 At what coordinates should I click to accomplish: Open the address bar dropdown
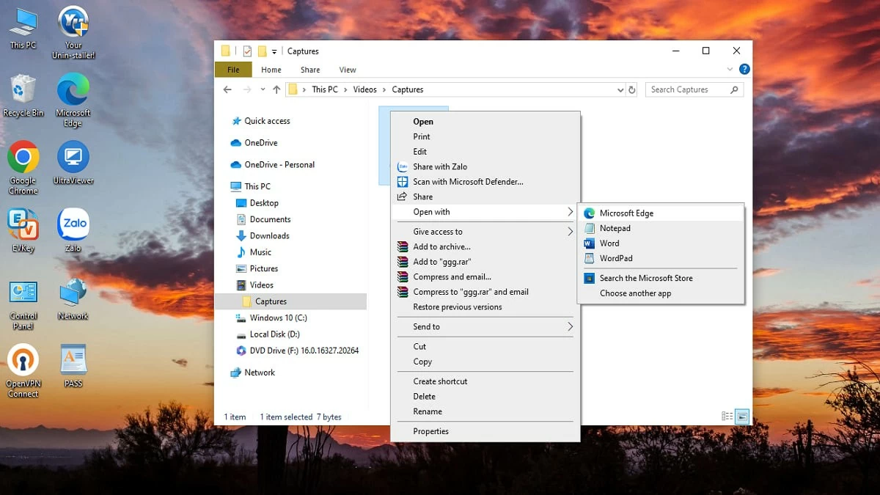pos(620,89)
